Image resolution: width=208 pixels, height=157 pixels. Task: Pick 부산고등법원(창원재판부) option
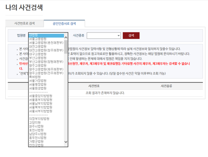point(46,62)
